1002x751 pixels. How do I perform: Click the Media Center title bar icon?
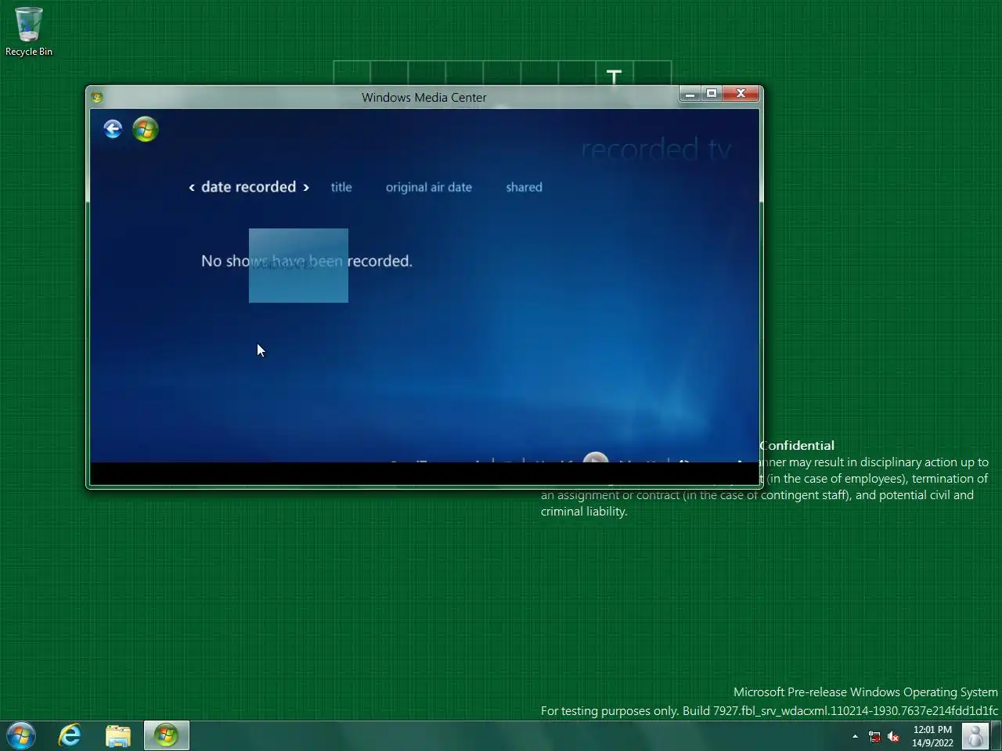(x=97, y=98)
